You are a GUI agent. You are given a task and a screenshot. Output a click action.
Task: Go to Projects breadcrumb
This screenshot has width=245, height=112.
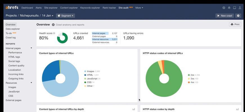pyautogui.click(x=11, y=16)
